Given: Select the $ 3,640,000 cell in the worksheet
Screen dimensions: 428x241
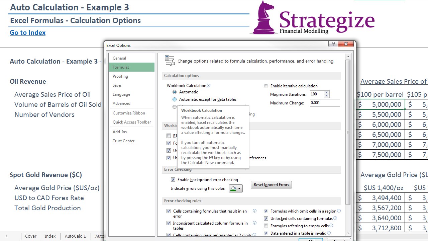Looking at the screenshot, I should pyautogui.click(x=381, y=218).
